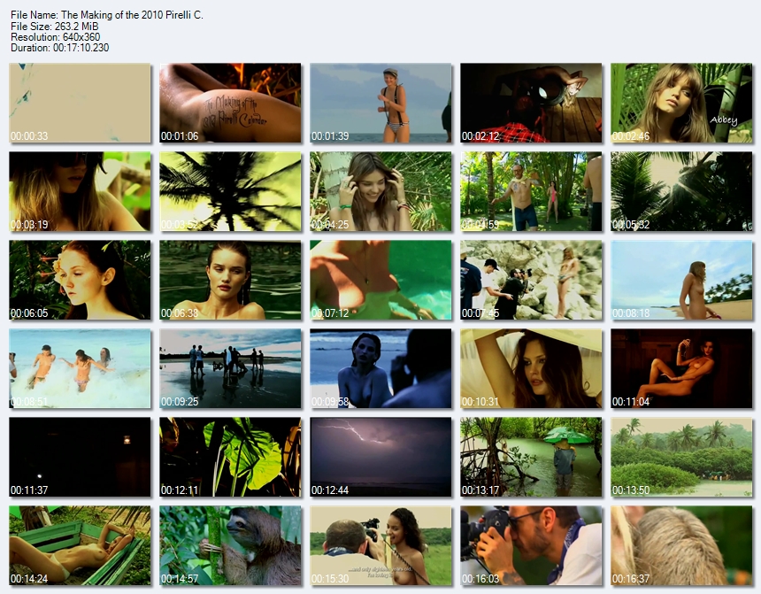This screenshot has height=594, width=761.
Task: Open the title text frame at 00:01:06
Action: (x=230, y=103)
